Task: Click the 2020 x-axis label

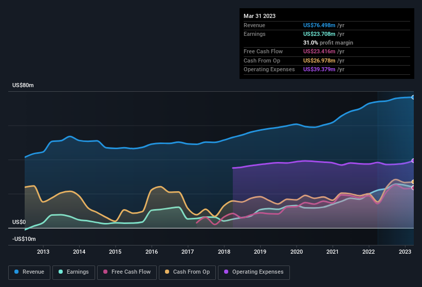Action: pos(296,252)
